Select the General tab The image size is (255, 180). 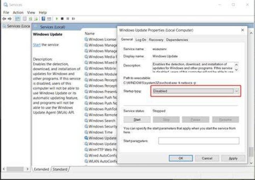pyautogui.click(x=127, y=40)
